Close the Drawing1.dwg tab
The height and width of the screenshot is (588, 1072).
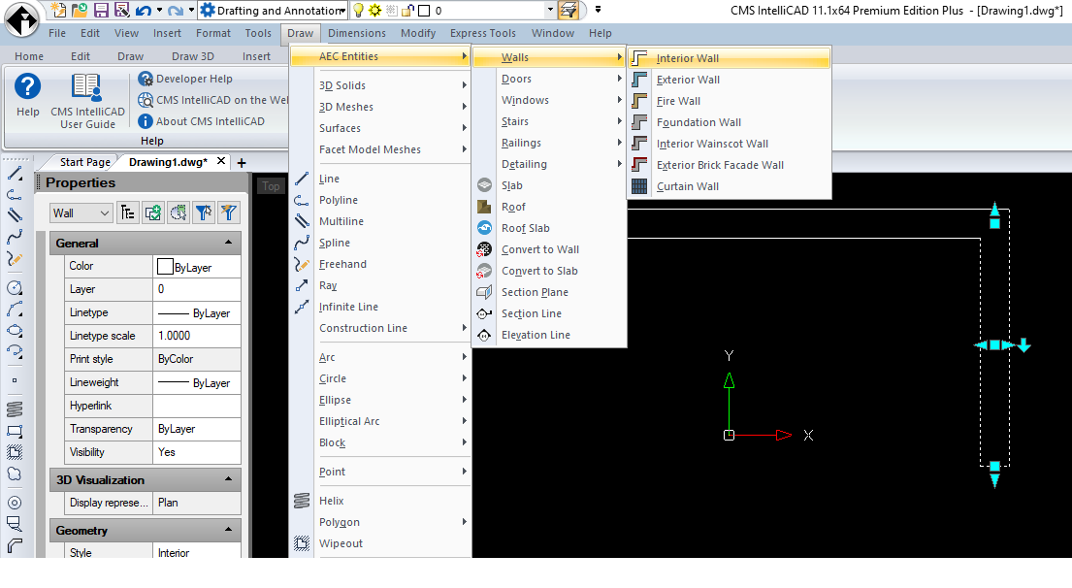pos(221,161)
